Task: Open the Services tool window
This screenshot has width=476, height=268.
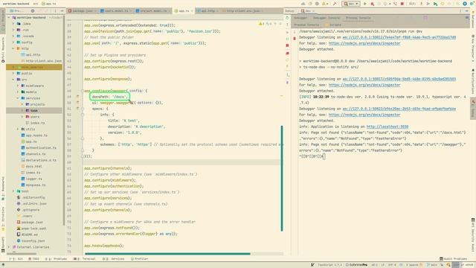Action: pos(114,259)
